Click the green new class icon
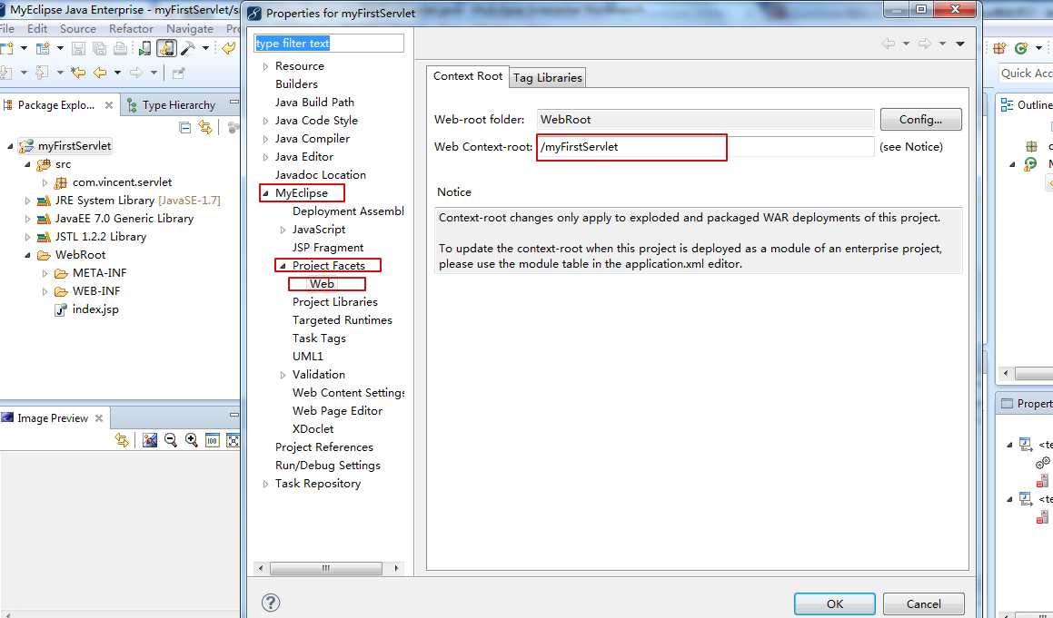 [x=1021, y=48]
